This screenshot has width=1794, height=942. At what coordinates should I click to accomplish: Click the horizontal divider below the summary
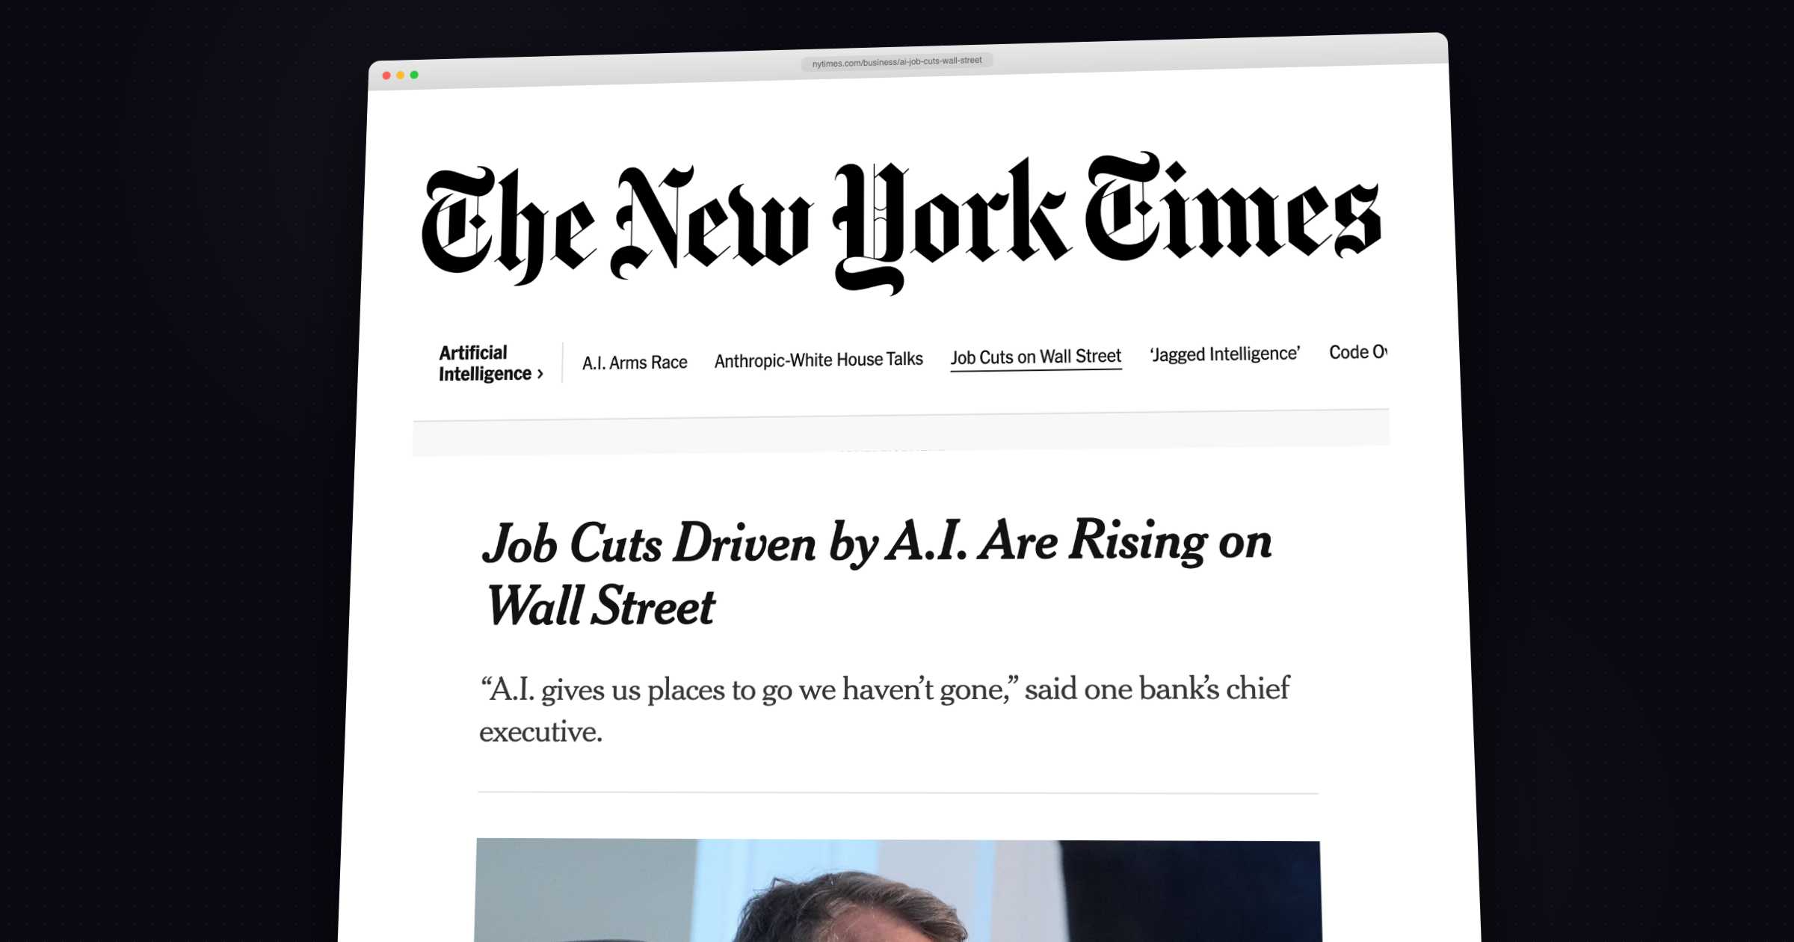point(897,792)
